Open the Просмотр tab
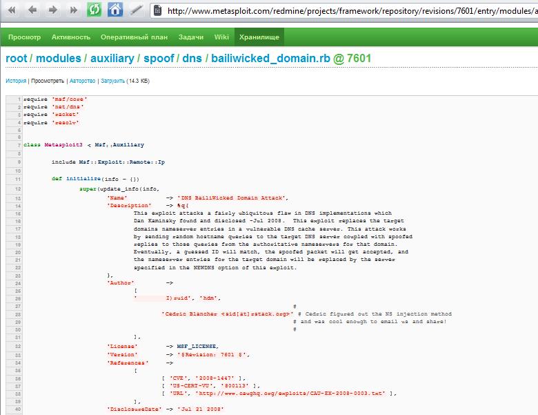Image resolution: width=538 pixels, height=415 pixels. tap(24, 37)
